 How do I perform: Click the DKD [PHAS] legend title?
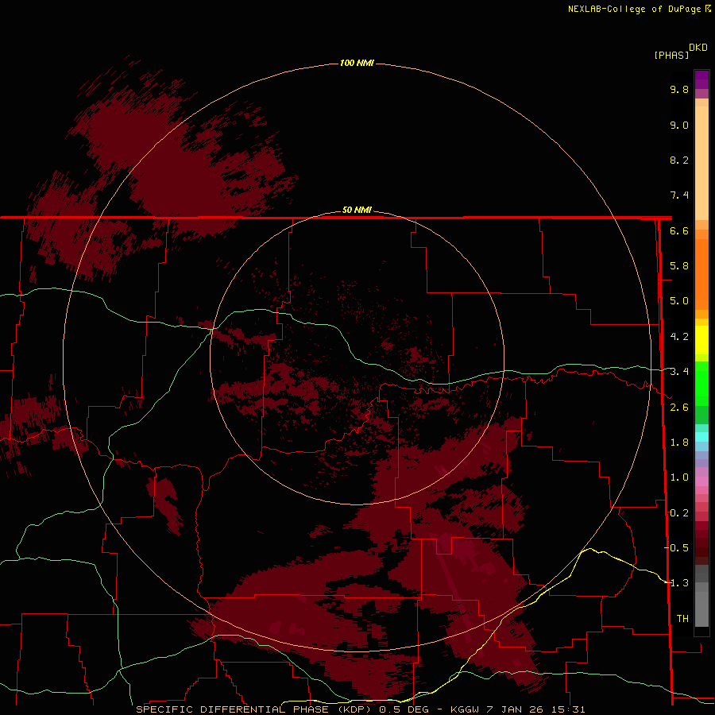[680, 51]
